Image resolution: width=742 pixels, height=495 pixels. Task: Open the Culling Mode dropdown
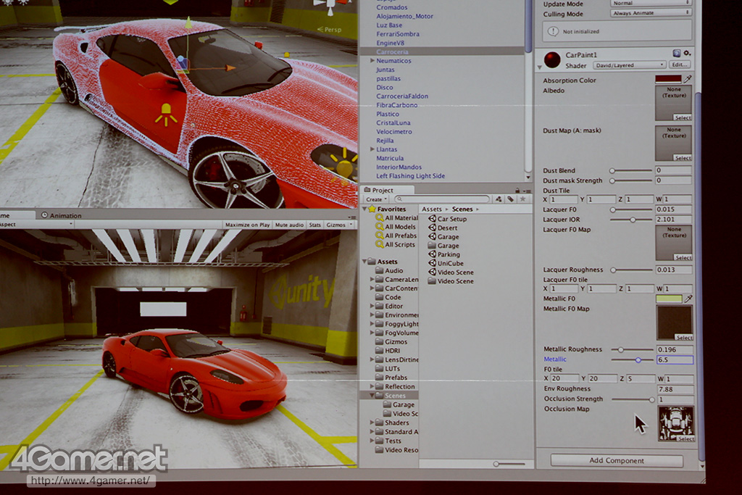[x=651, y=13]
